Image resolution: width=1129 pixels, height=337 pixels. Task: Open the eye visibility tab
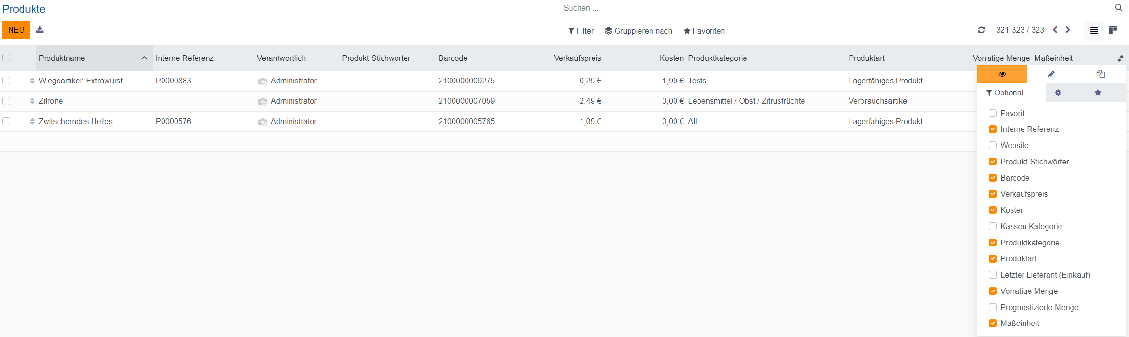click(x=1001, y=74)
